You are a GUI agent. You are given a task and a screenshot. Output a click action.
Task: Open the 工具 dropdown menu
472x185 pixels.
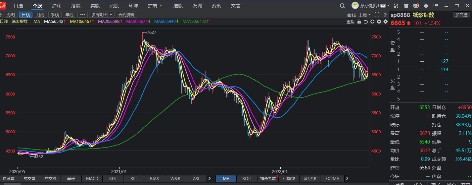364,15
